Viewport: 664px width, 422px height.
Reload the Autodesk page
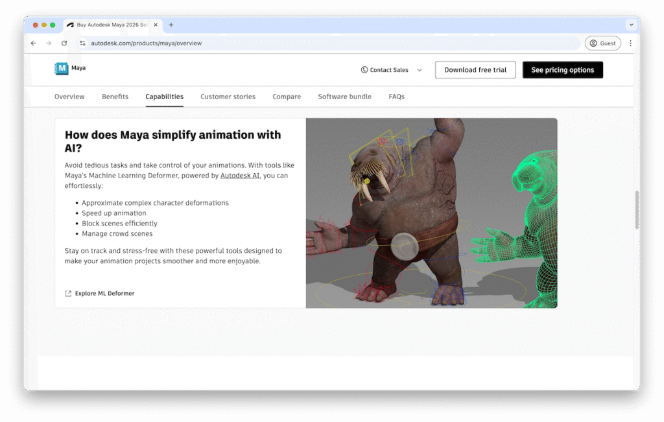coord(64,43)
